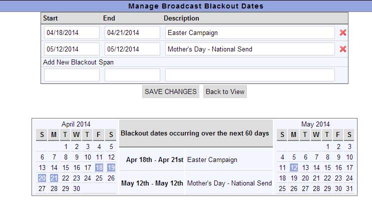This screenshot has height=211, width=372.
Task: Select highlighted April 18 on calendar
Action: 99,167
